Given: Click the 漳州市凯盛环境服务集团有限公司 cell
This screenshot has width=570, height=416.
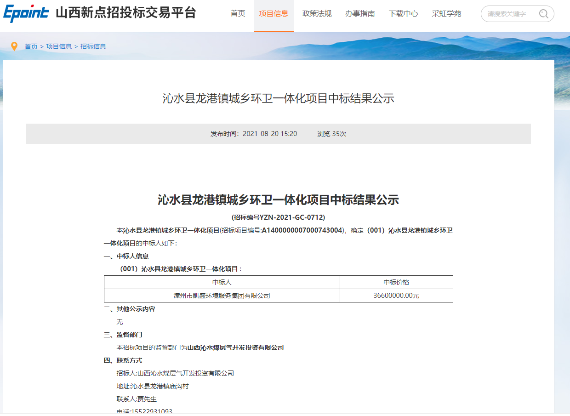Looking at the screenshot, I should coord(222,296).
